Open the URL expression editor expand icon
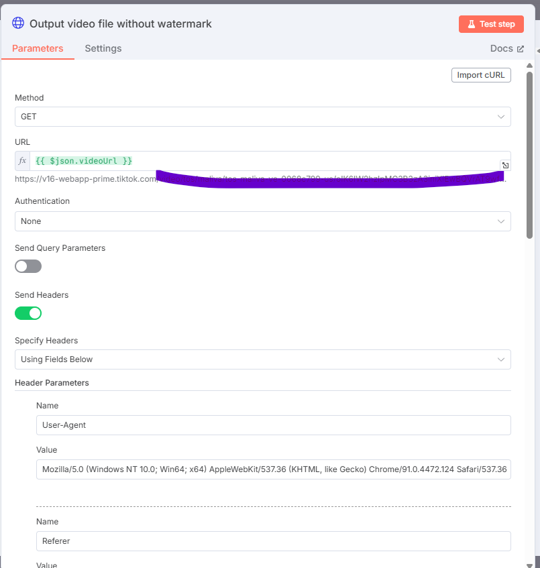This screenshot has width=540, height=568. 505,165
